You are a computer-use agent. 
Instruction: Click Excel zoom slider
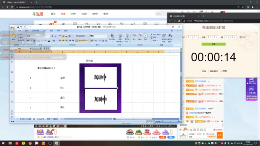[170, 121]
